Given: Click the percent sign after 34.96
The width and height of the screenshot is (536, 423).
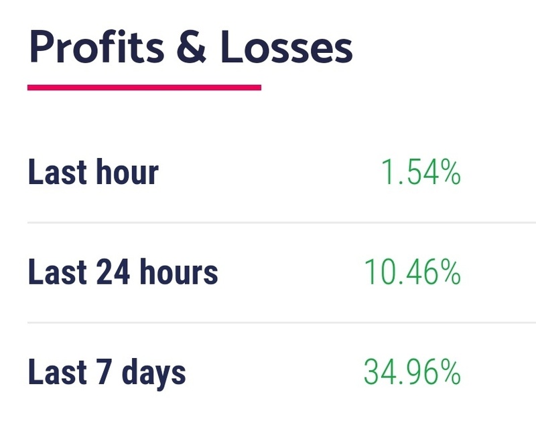Looking at the screenshot, I should pos(450,372).
